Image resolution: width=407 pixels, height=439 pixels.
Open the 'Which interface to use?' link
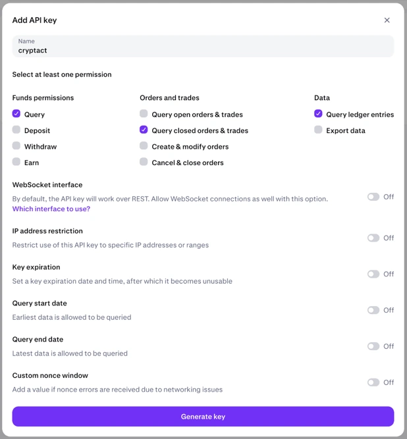51,209
